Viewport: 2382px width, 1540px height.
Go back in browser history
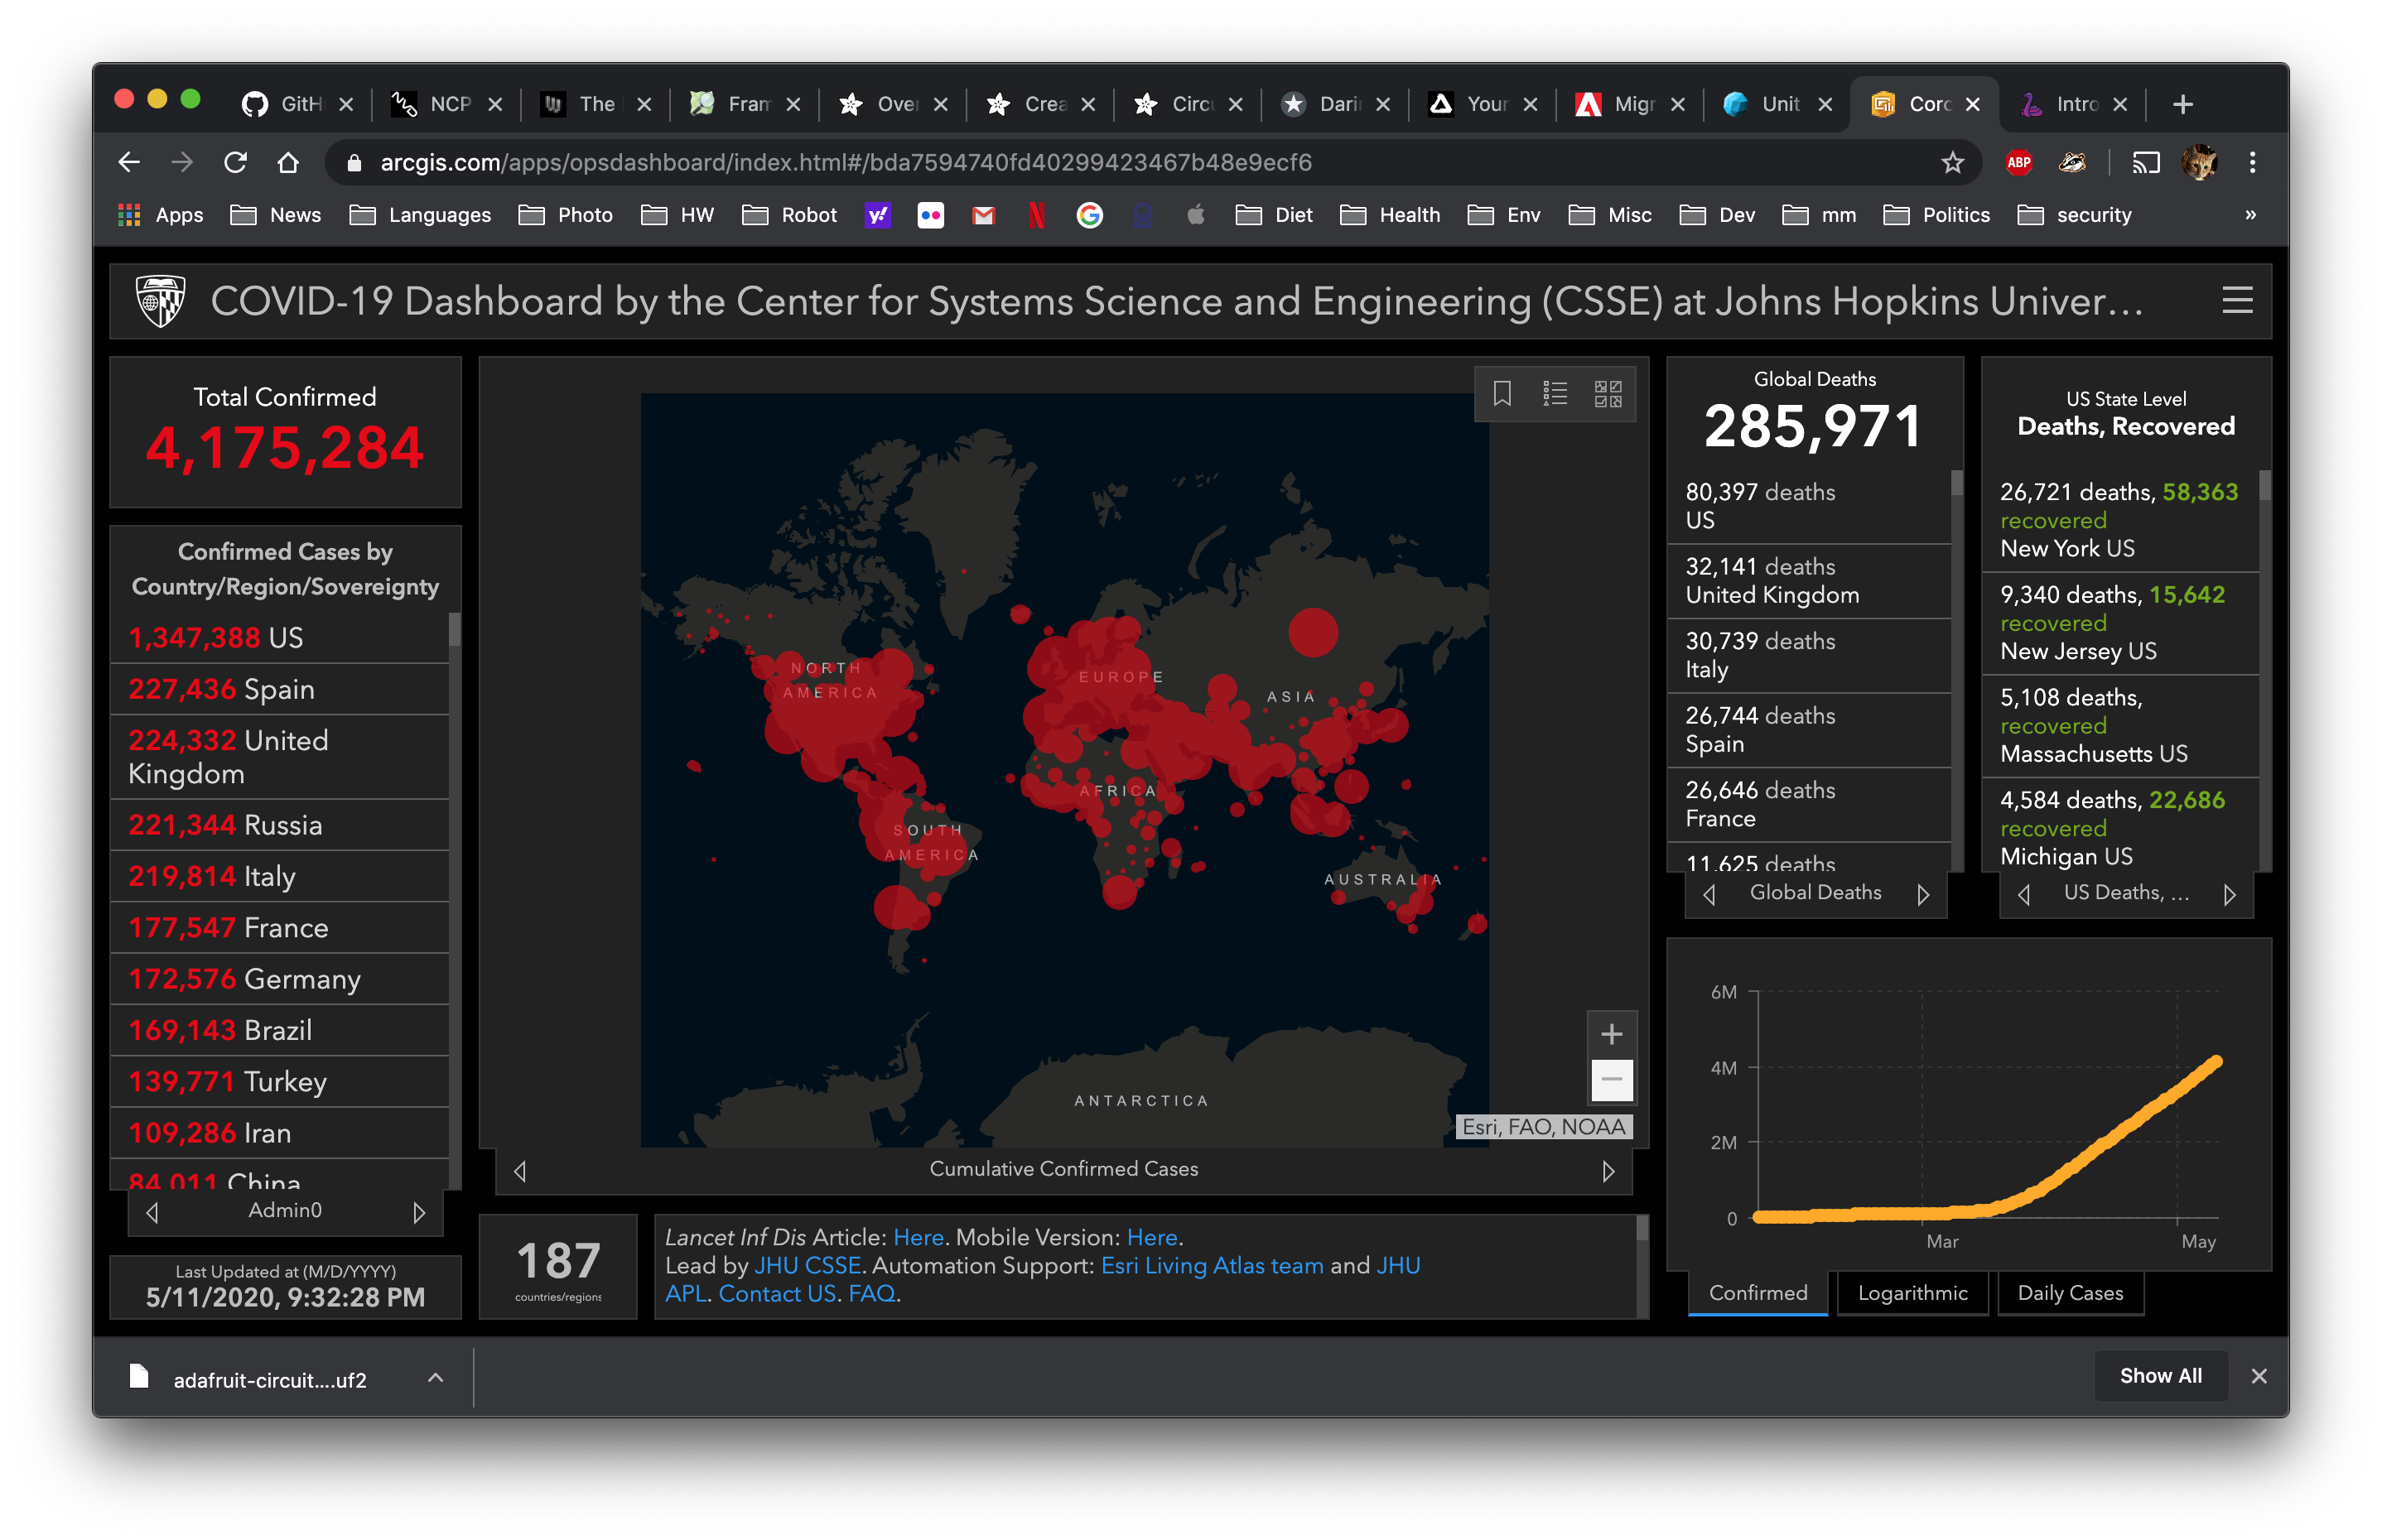(129, 162)
